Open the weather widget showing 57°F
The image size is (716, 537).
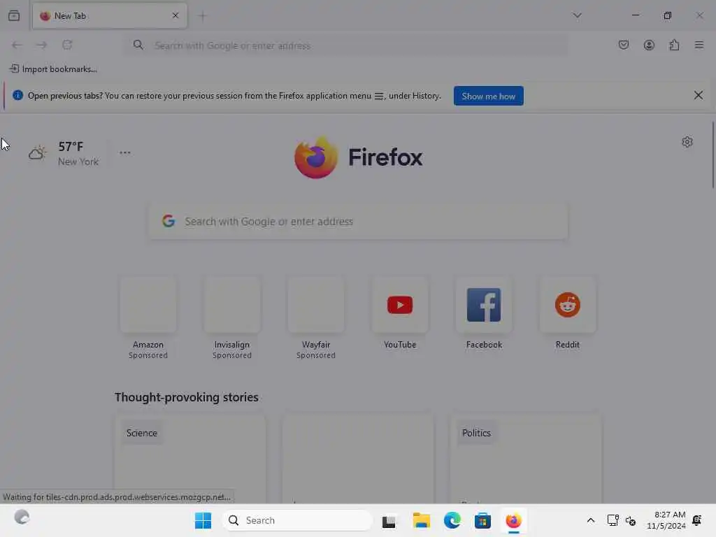pos(64,153)
